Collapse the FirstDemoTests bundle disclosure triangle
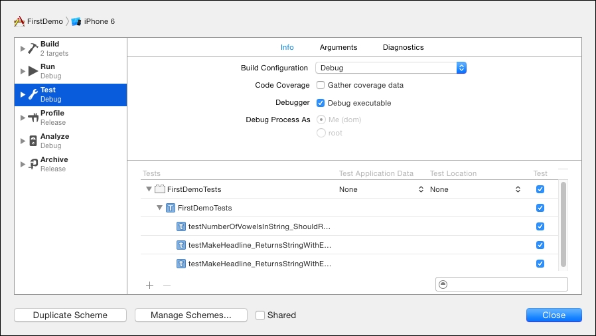Image resolution: width=596 pixels, height=336 pixels. pyautogui.click(x=149, y=189)
